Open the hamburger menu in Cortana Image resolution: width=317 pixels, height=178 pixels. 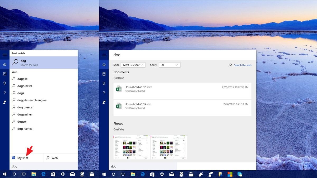(x=4, y=55)
